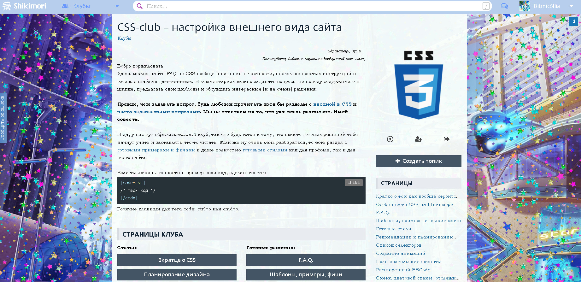Click the magnifier search icon
The width and height of the screenshot is (581, 282).
click(139, 6)
